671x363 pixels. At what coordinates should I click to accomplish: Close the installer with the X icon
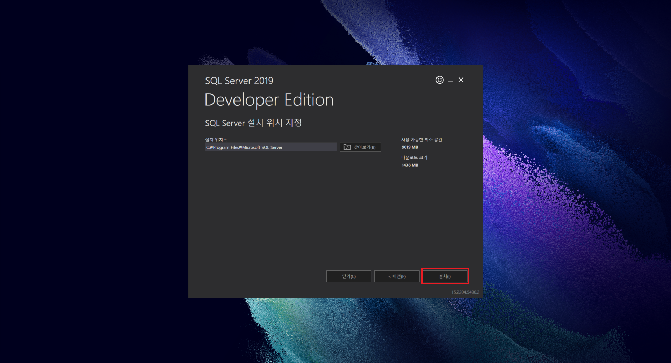pos(461,80)
